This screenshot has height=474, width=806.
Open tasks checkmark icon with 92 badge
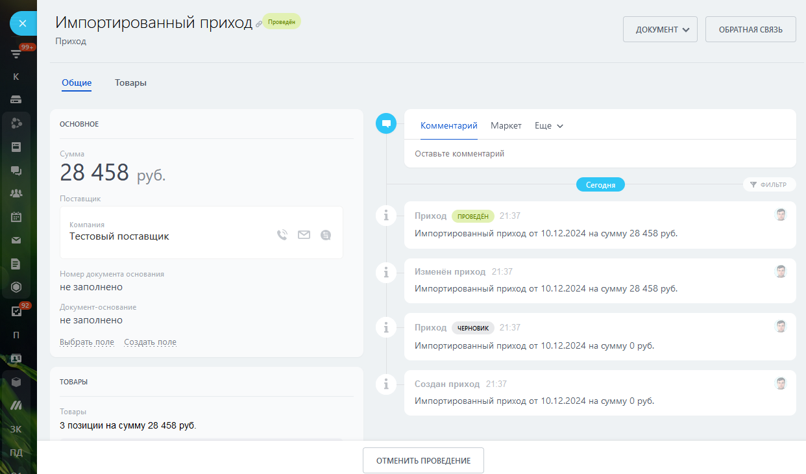[17, 311]
